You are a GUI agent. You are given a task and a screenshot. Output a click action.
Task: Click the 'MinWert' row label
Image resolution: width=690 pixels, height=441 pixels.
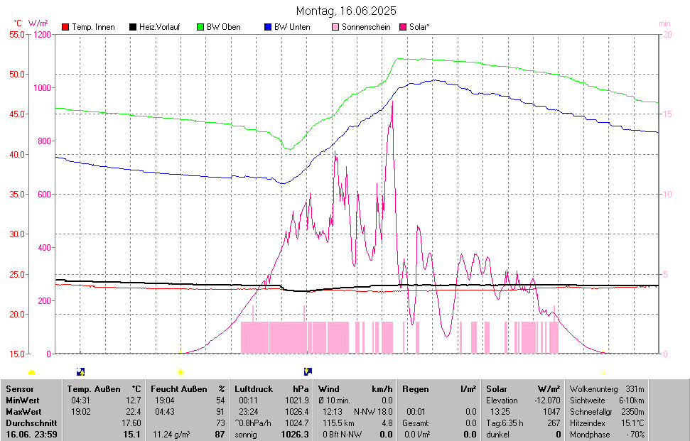(23, 401)
